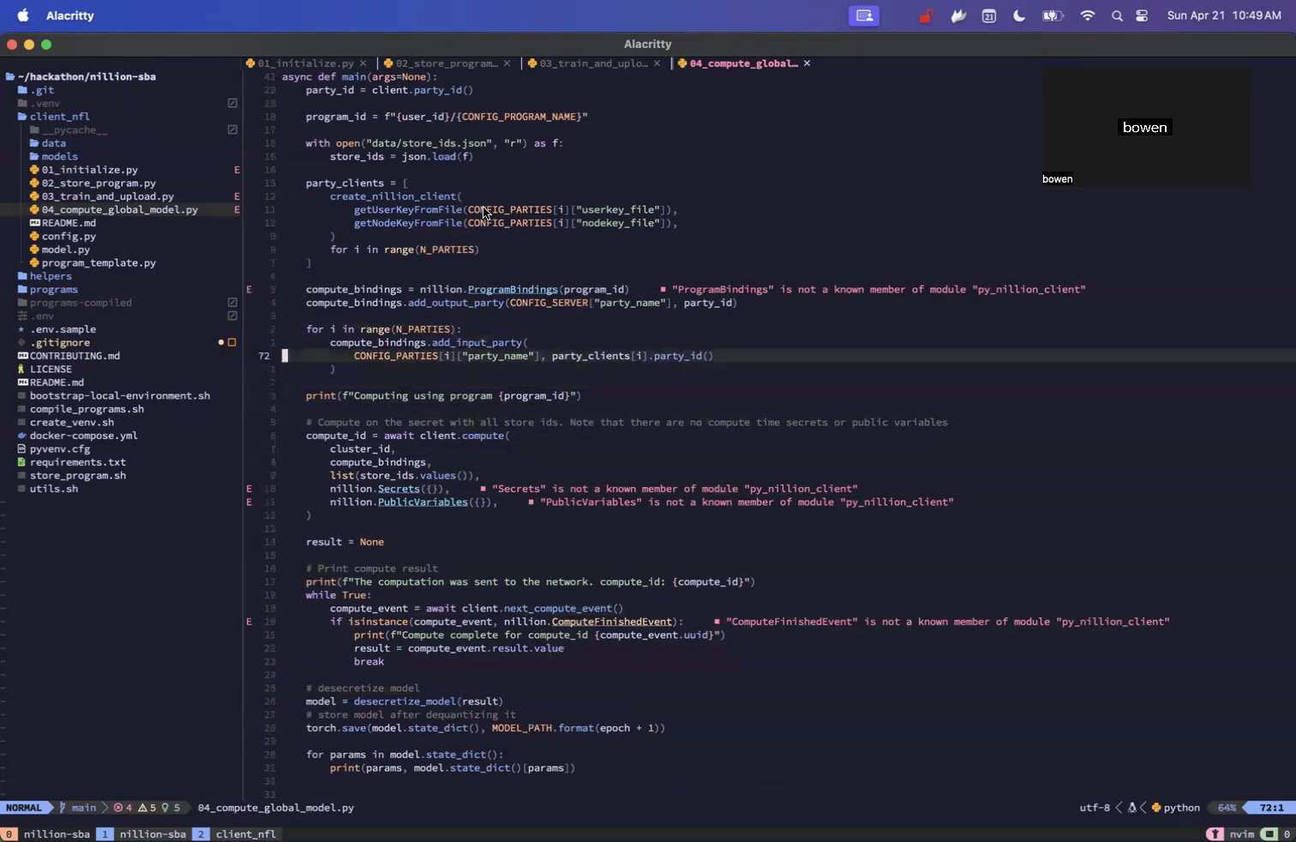The height and width of the screenshot is (842, 1296).
Task: Open Spotlight search magnifier
Action: (1117, 15)
